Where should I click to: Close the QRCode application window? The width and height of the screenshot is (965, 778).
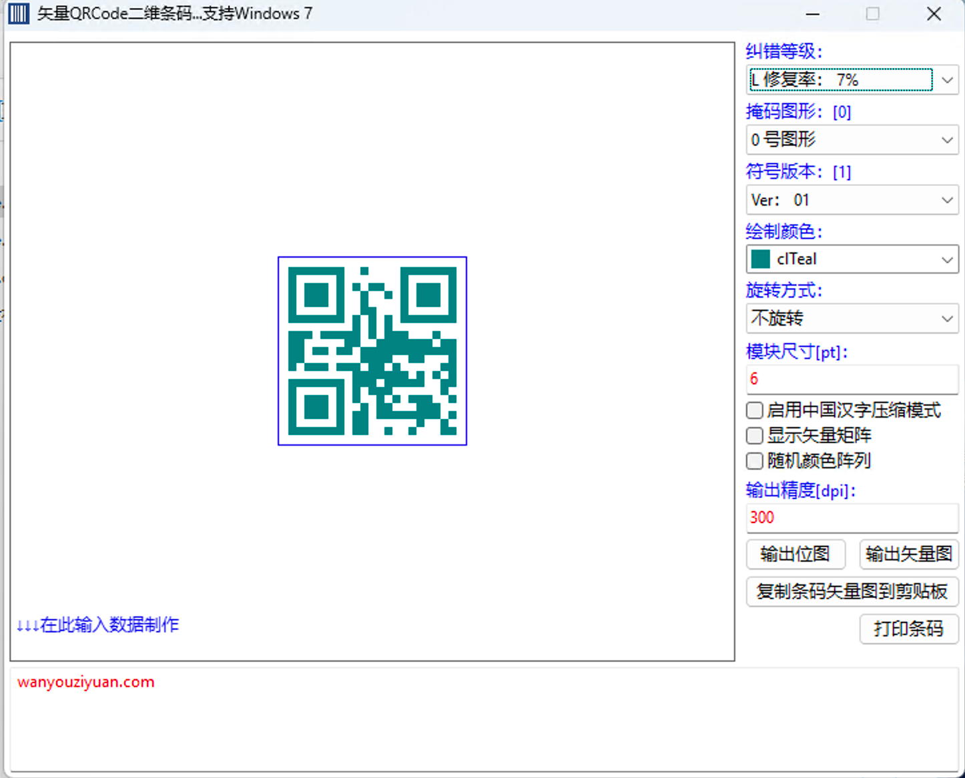point(934,13)
